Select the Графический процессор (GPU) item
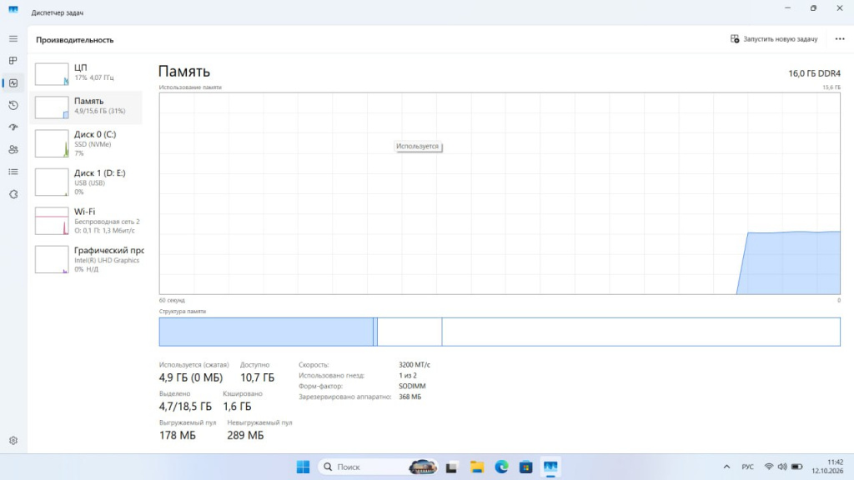This screenshot has width=854, height=480. point(88,260)
